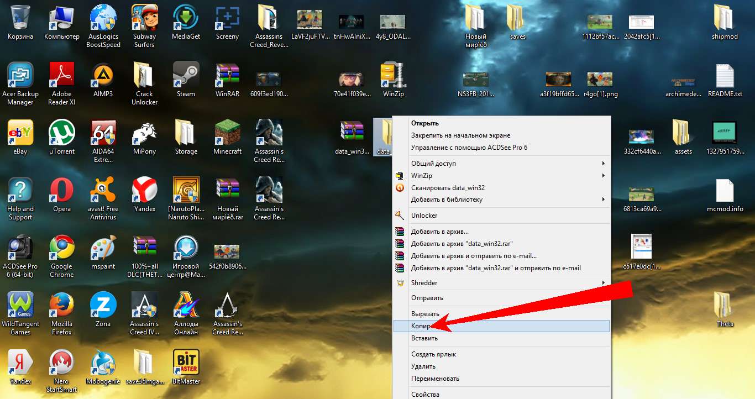Choose Вставить in the context menu

coord(501,338)
